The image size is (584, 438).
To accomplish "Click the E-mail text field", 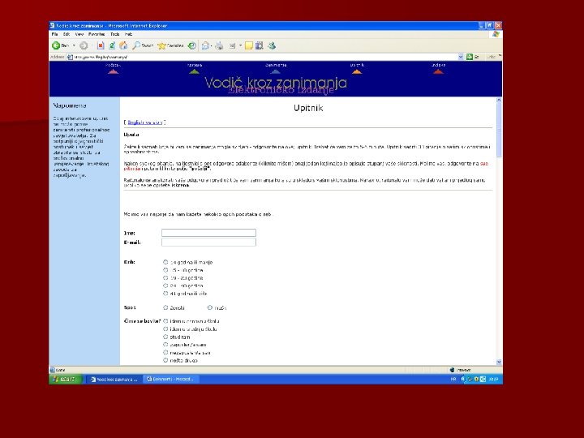I will (208, 242).
